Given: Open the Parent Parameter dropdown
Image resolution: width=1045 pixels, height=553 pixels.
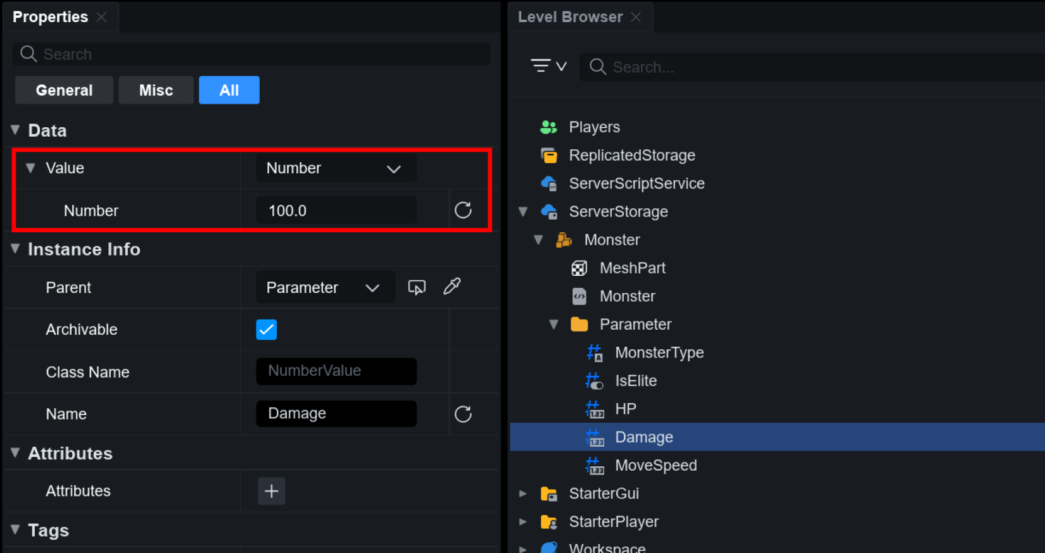Looking at the screenshot, I should pyautogui.click(x=325, y=287).
